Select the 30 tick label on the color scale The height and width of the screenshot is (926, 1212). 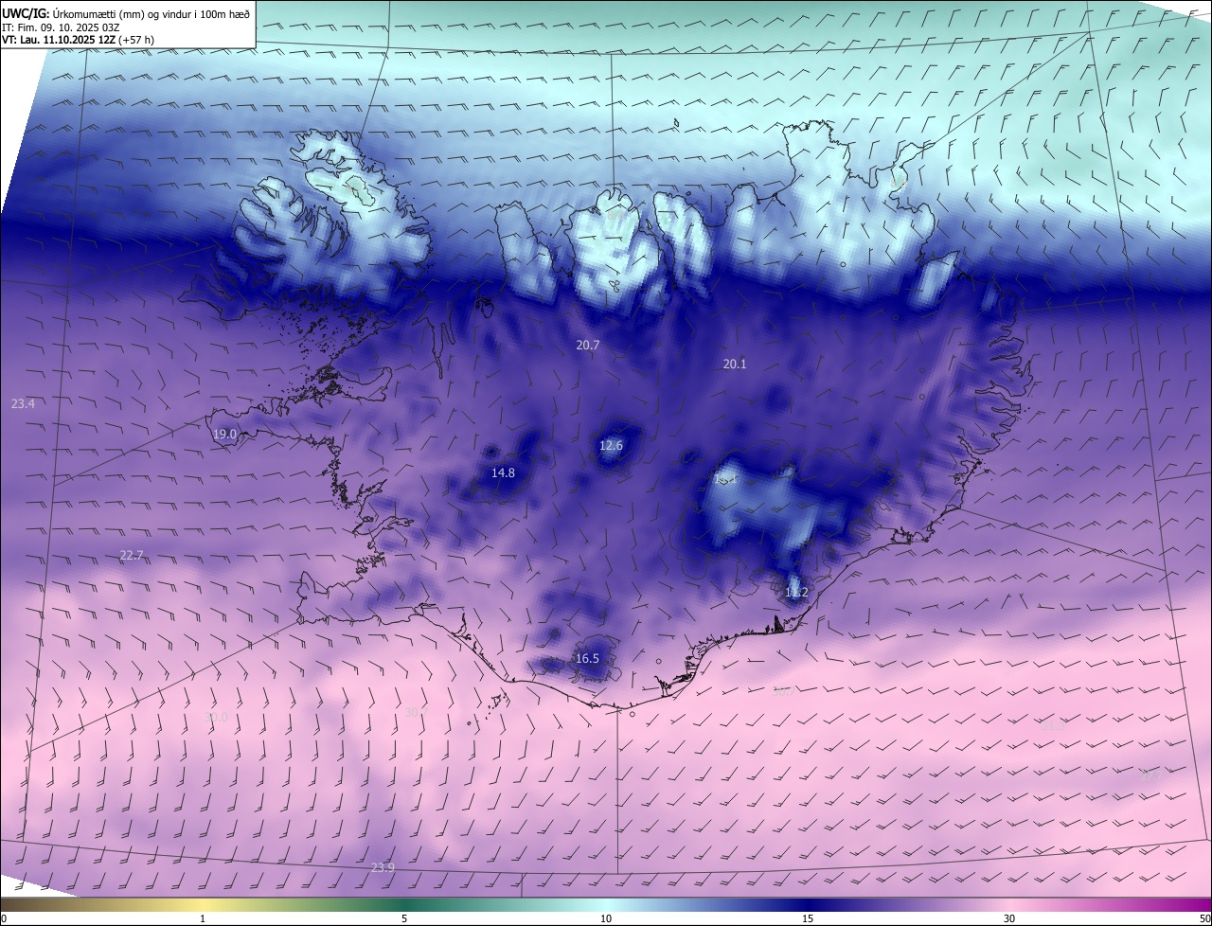1009,919
